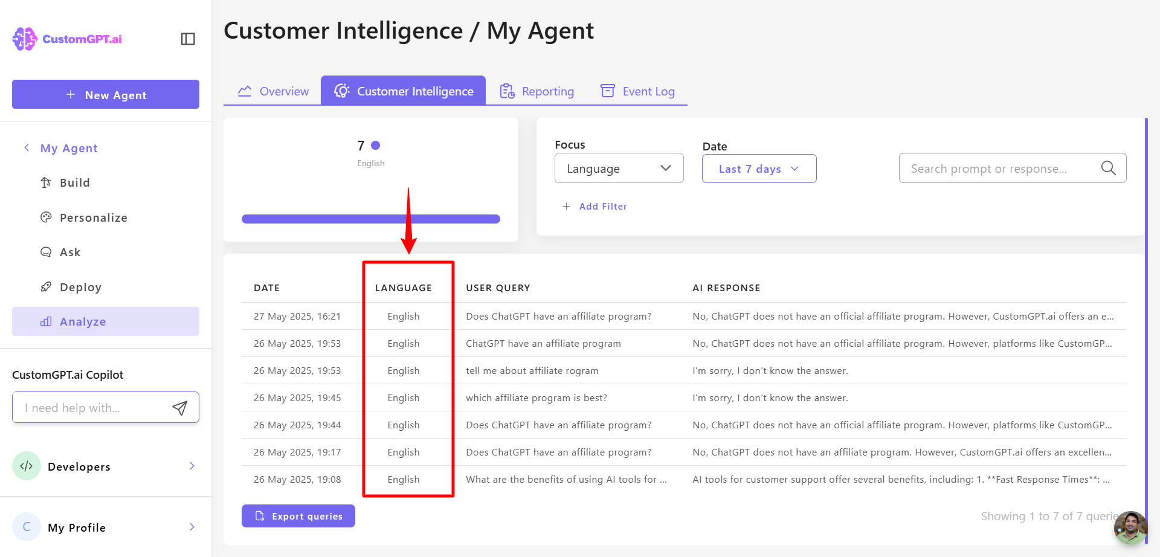Expand the Developers chevron
Viewport: 1160px width, 557px height.
click(x=192, y=466)
